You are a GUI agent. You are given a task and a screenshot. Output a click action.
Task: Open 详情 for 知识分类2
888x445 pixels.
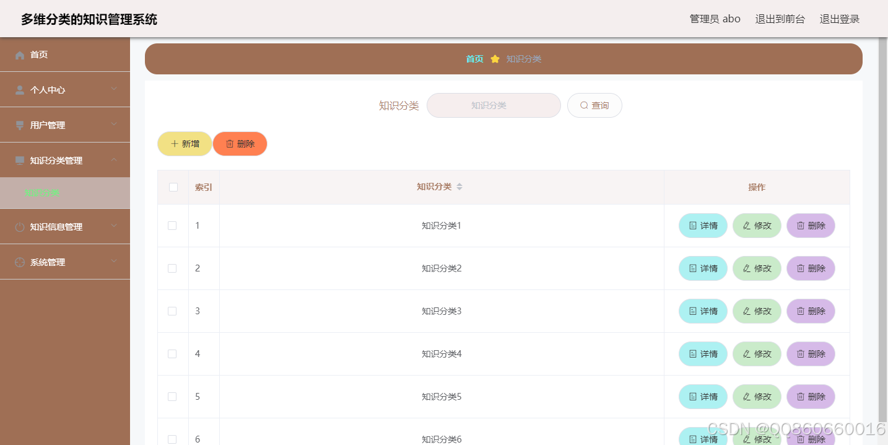[x=703, y=268]
